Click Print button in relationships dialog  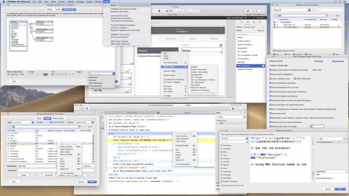pos(14,82)
